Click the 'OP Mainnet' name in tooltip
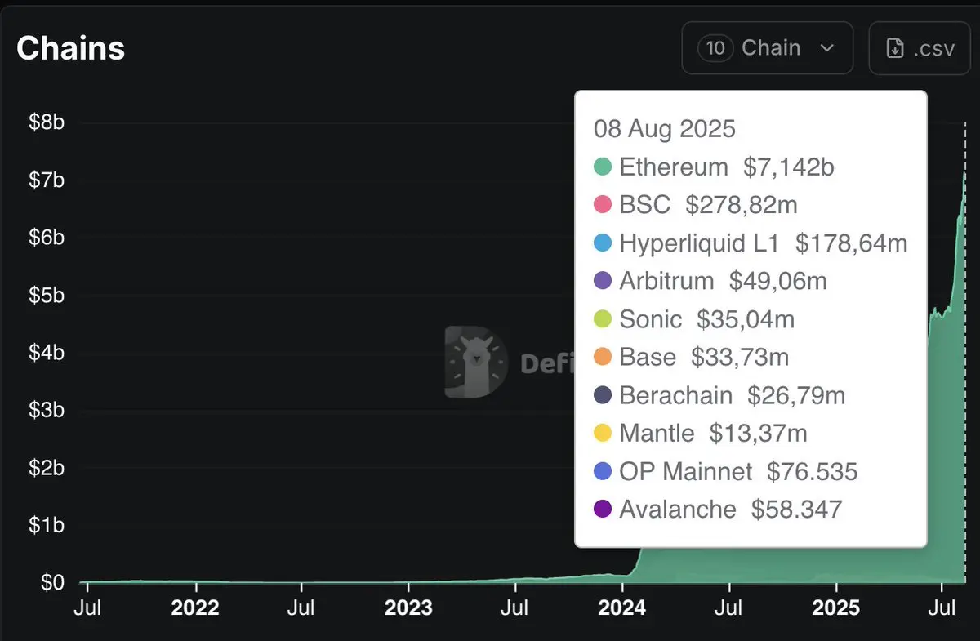Screen dimensions: 980x641 click(686, 471)
